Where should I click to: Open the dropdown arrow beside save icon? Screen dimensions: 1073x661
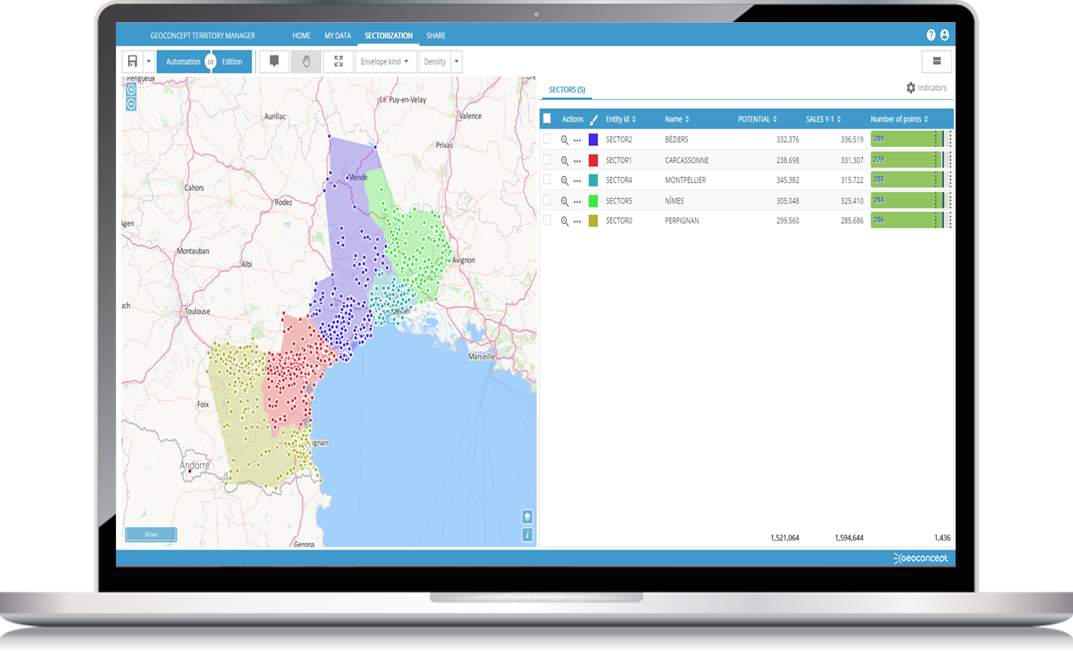point(149,61)
